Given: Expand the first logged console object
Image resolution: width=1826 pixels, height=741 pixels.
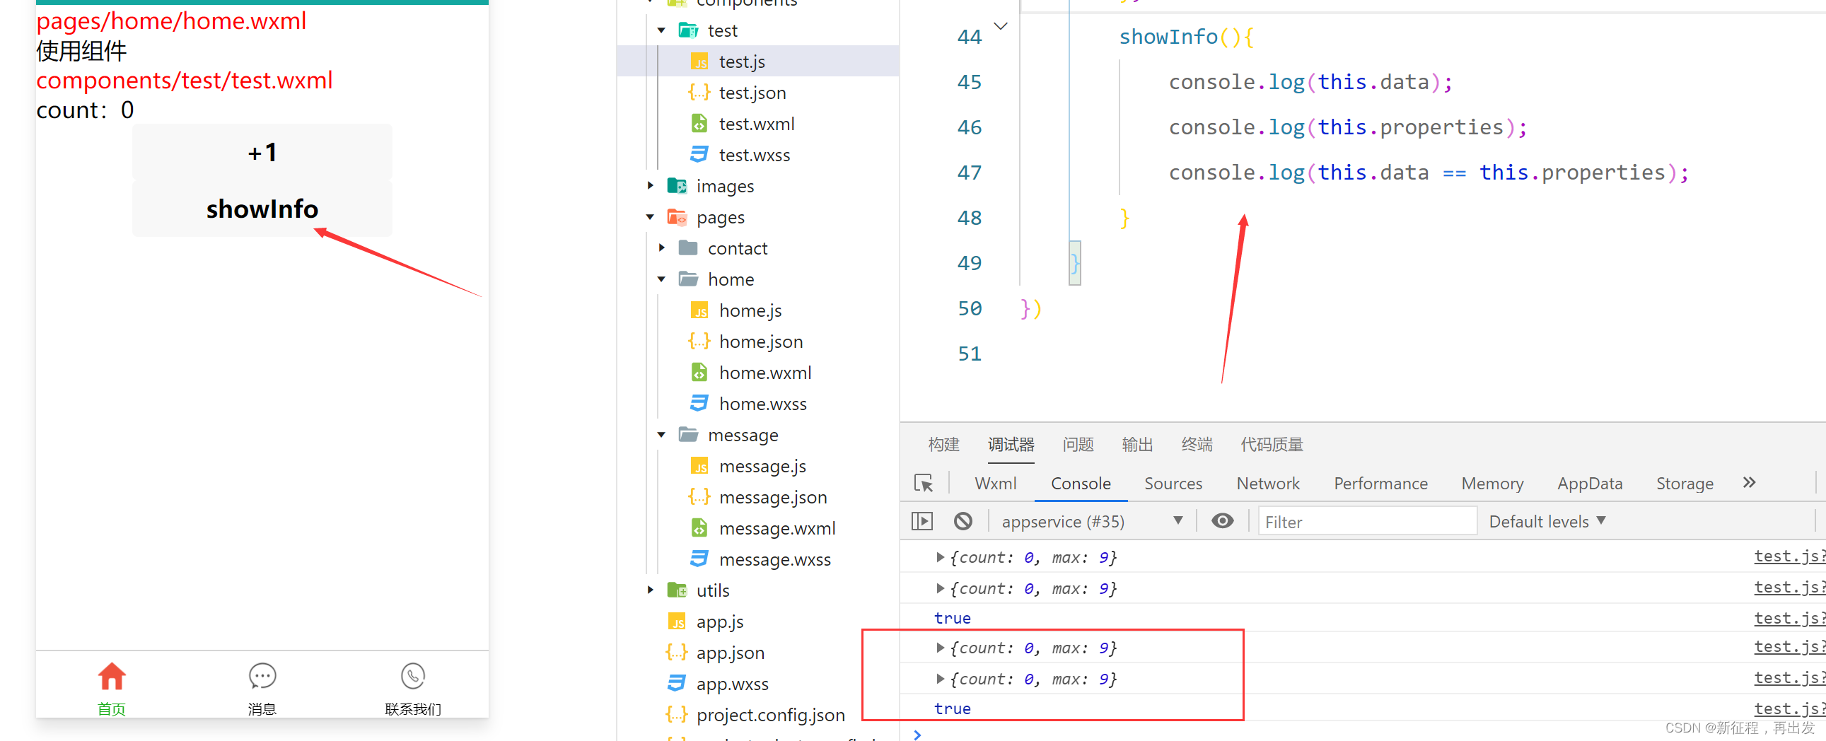Looking at the screenshot, I should [940, 558].
